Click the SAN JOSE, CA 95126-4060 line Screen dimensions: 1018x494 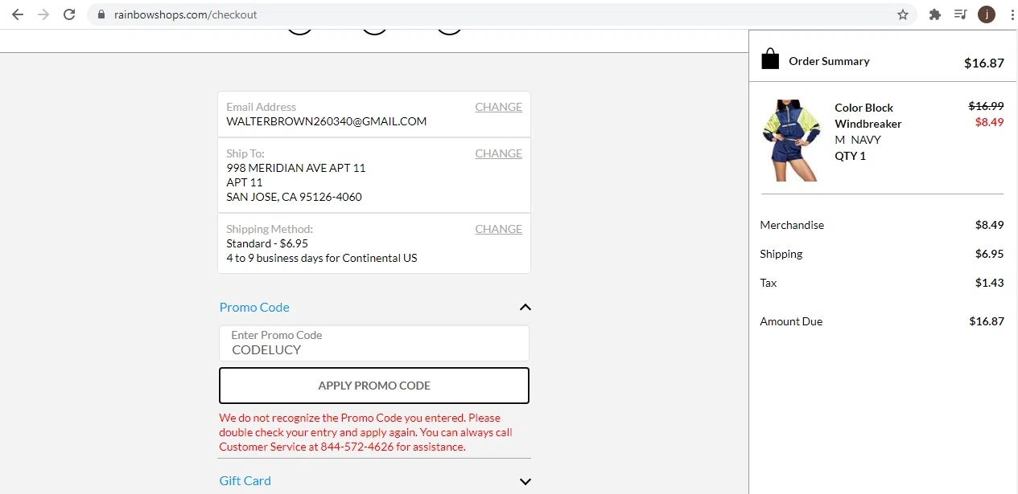(x=295, y=197)
